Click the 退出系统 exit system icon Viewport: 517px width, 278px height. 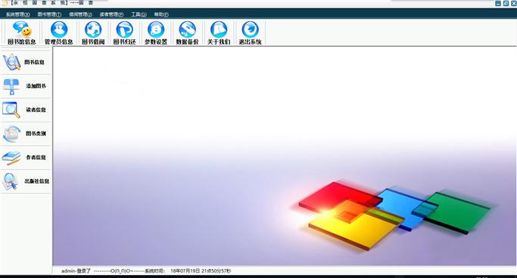click(251, 32)
